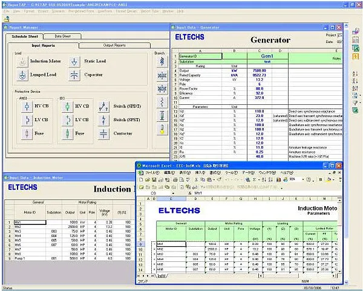This screenshot has height=291, width=363.
Task: Click up arrow of main window scrollbar
Action: coord(346,25)
